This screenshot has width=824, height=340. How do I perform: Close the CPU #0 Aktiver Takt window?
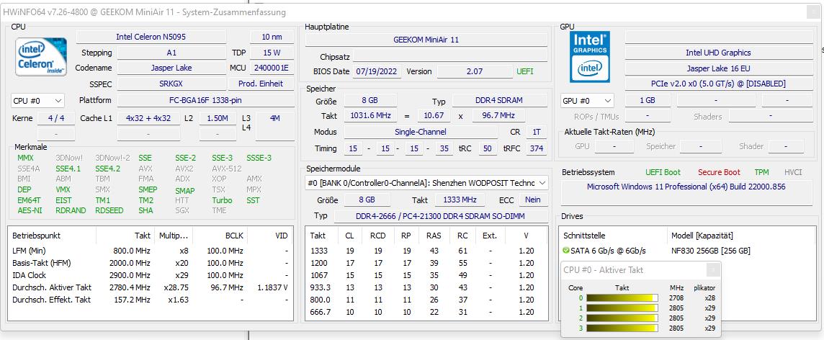713,269
